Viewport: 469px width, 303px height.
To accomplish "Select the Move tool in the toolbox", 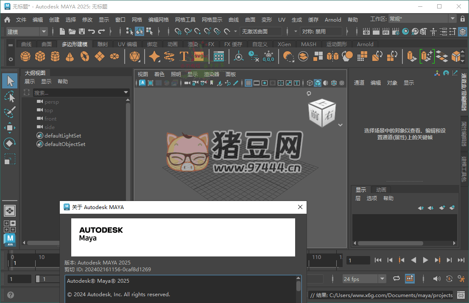I will tap(9, 128).
